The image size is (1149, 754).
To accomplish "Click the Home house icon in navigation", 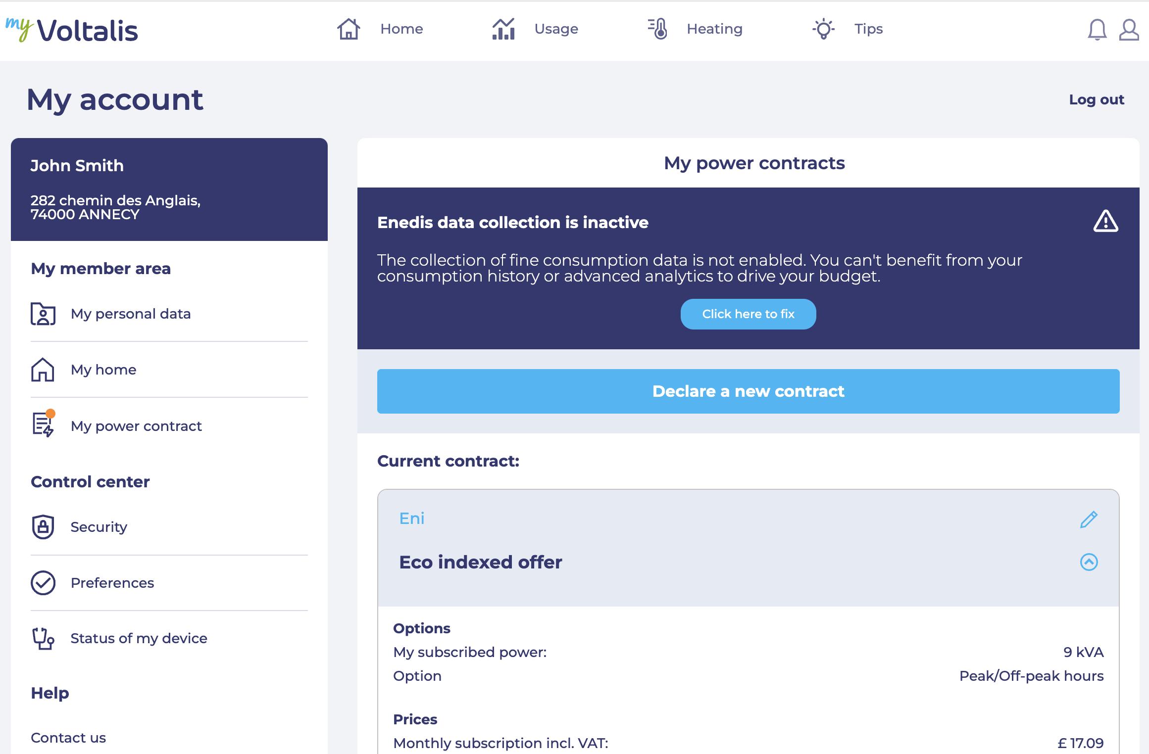I will [349, 29].
